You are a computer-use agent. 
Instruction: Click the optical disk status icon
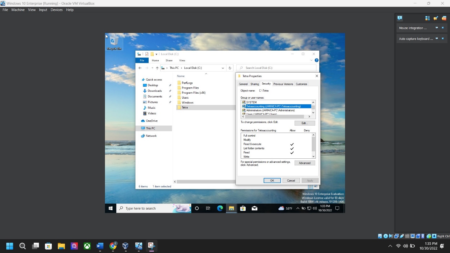(x=386, y=236)
